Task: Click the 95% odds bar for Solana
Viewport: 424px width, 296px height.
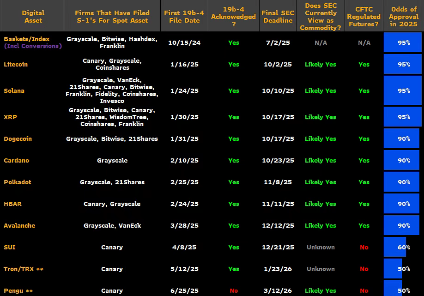Action: pos(402,91)
